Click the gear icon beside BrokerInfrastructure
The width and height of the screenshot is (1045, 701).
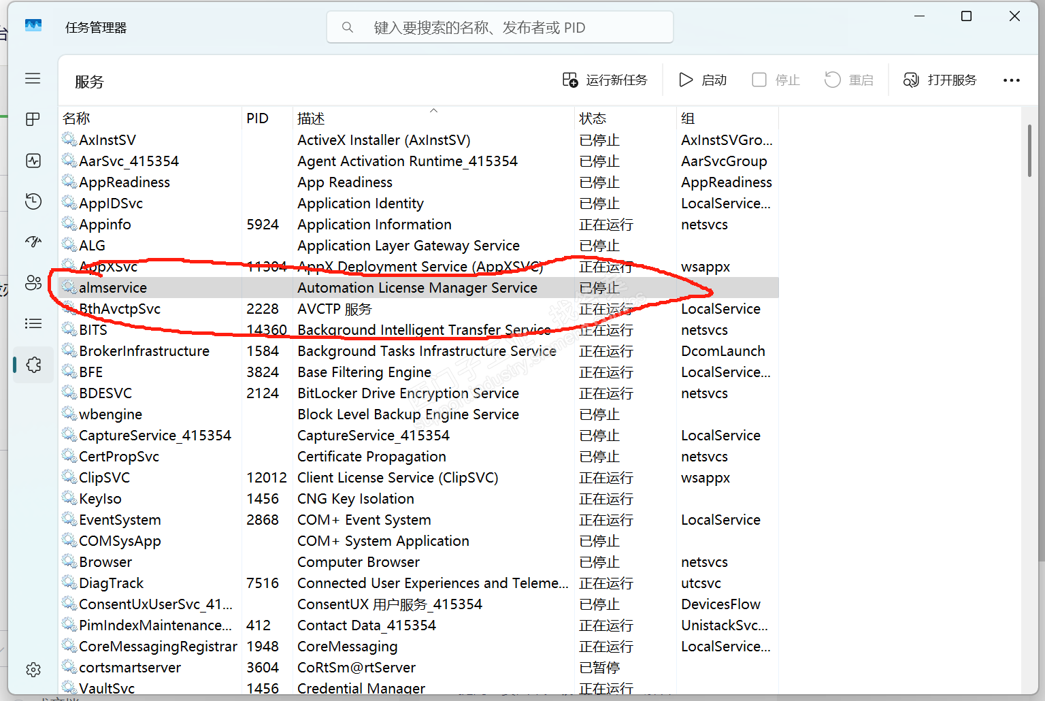[x=69, y=350]
